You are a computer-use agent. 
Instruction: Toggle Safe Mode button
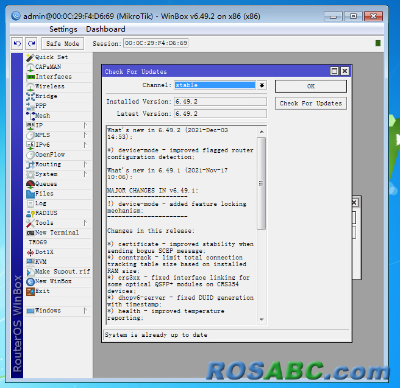[x=62, y=44]
